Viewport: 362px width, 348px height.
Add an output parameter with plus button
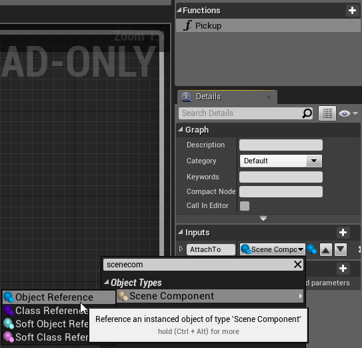point(343,268)
